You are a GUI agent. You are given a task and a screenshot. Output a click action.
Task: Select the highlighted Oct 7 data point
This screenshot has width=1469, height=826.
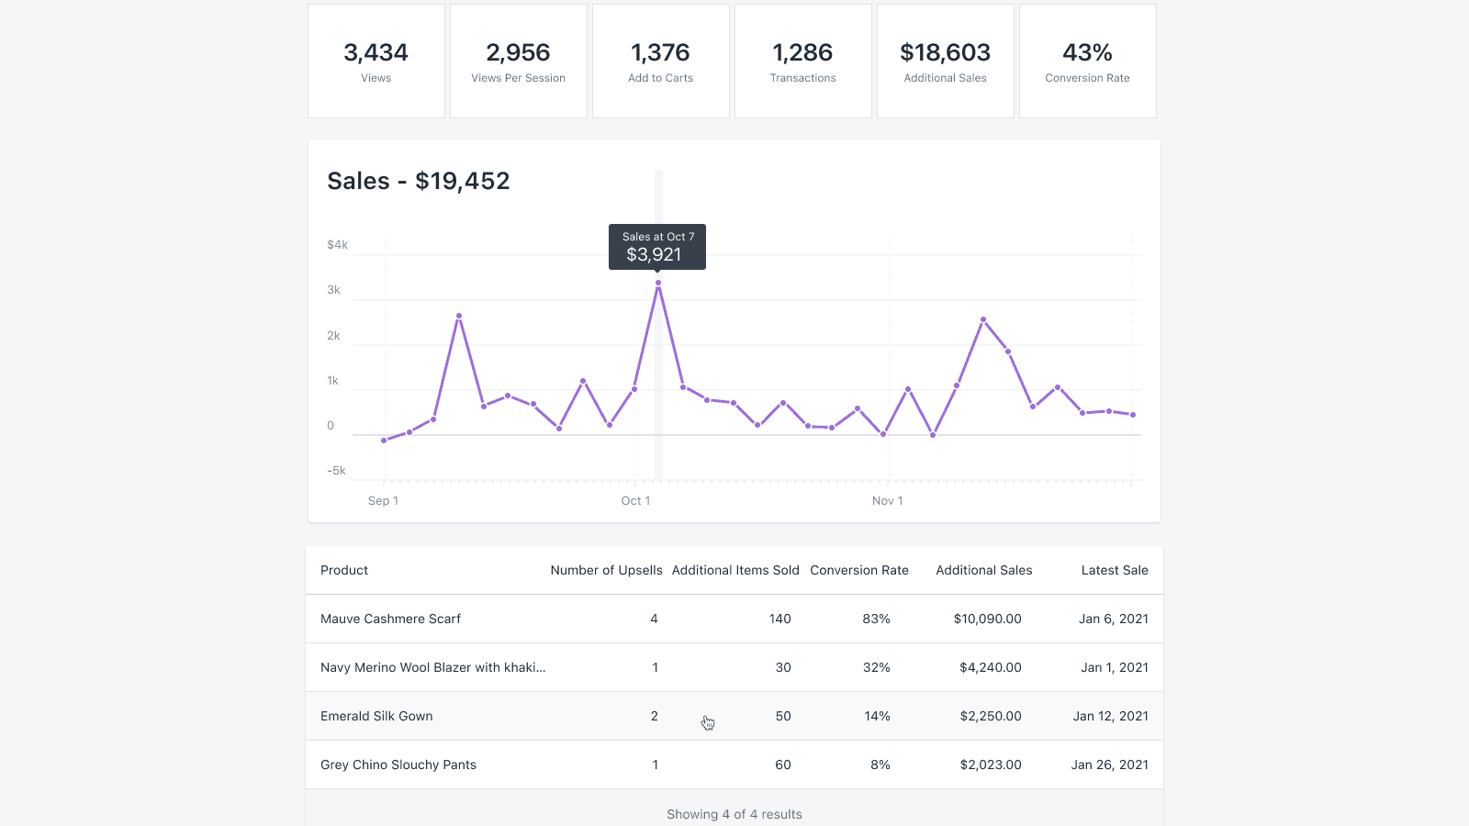tap(657, 285)
